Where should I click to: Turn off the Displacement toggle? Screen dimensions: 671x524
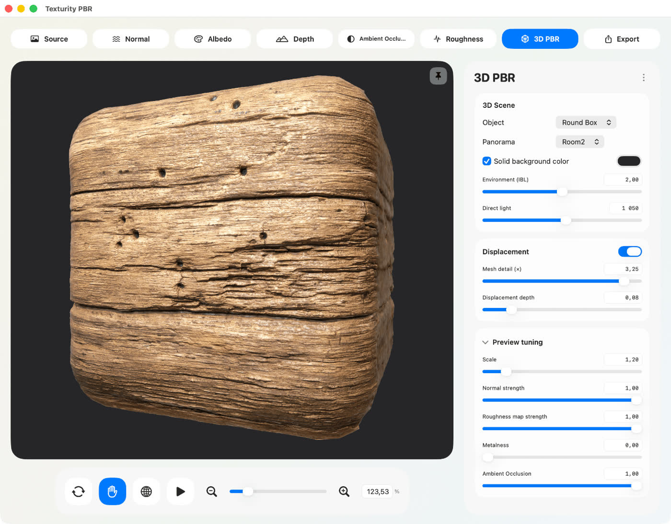point(630,251)
